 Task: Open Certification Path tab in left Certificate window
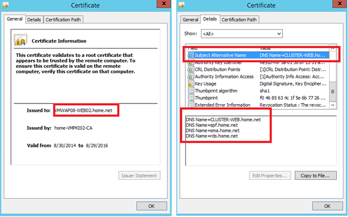pos(63,20)
